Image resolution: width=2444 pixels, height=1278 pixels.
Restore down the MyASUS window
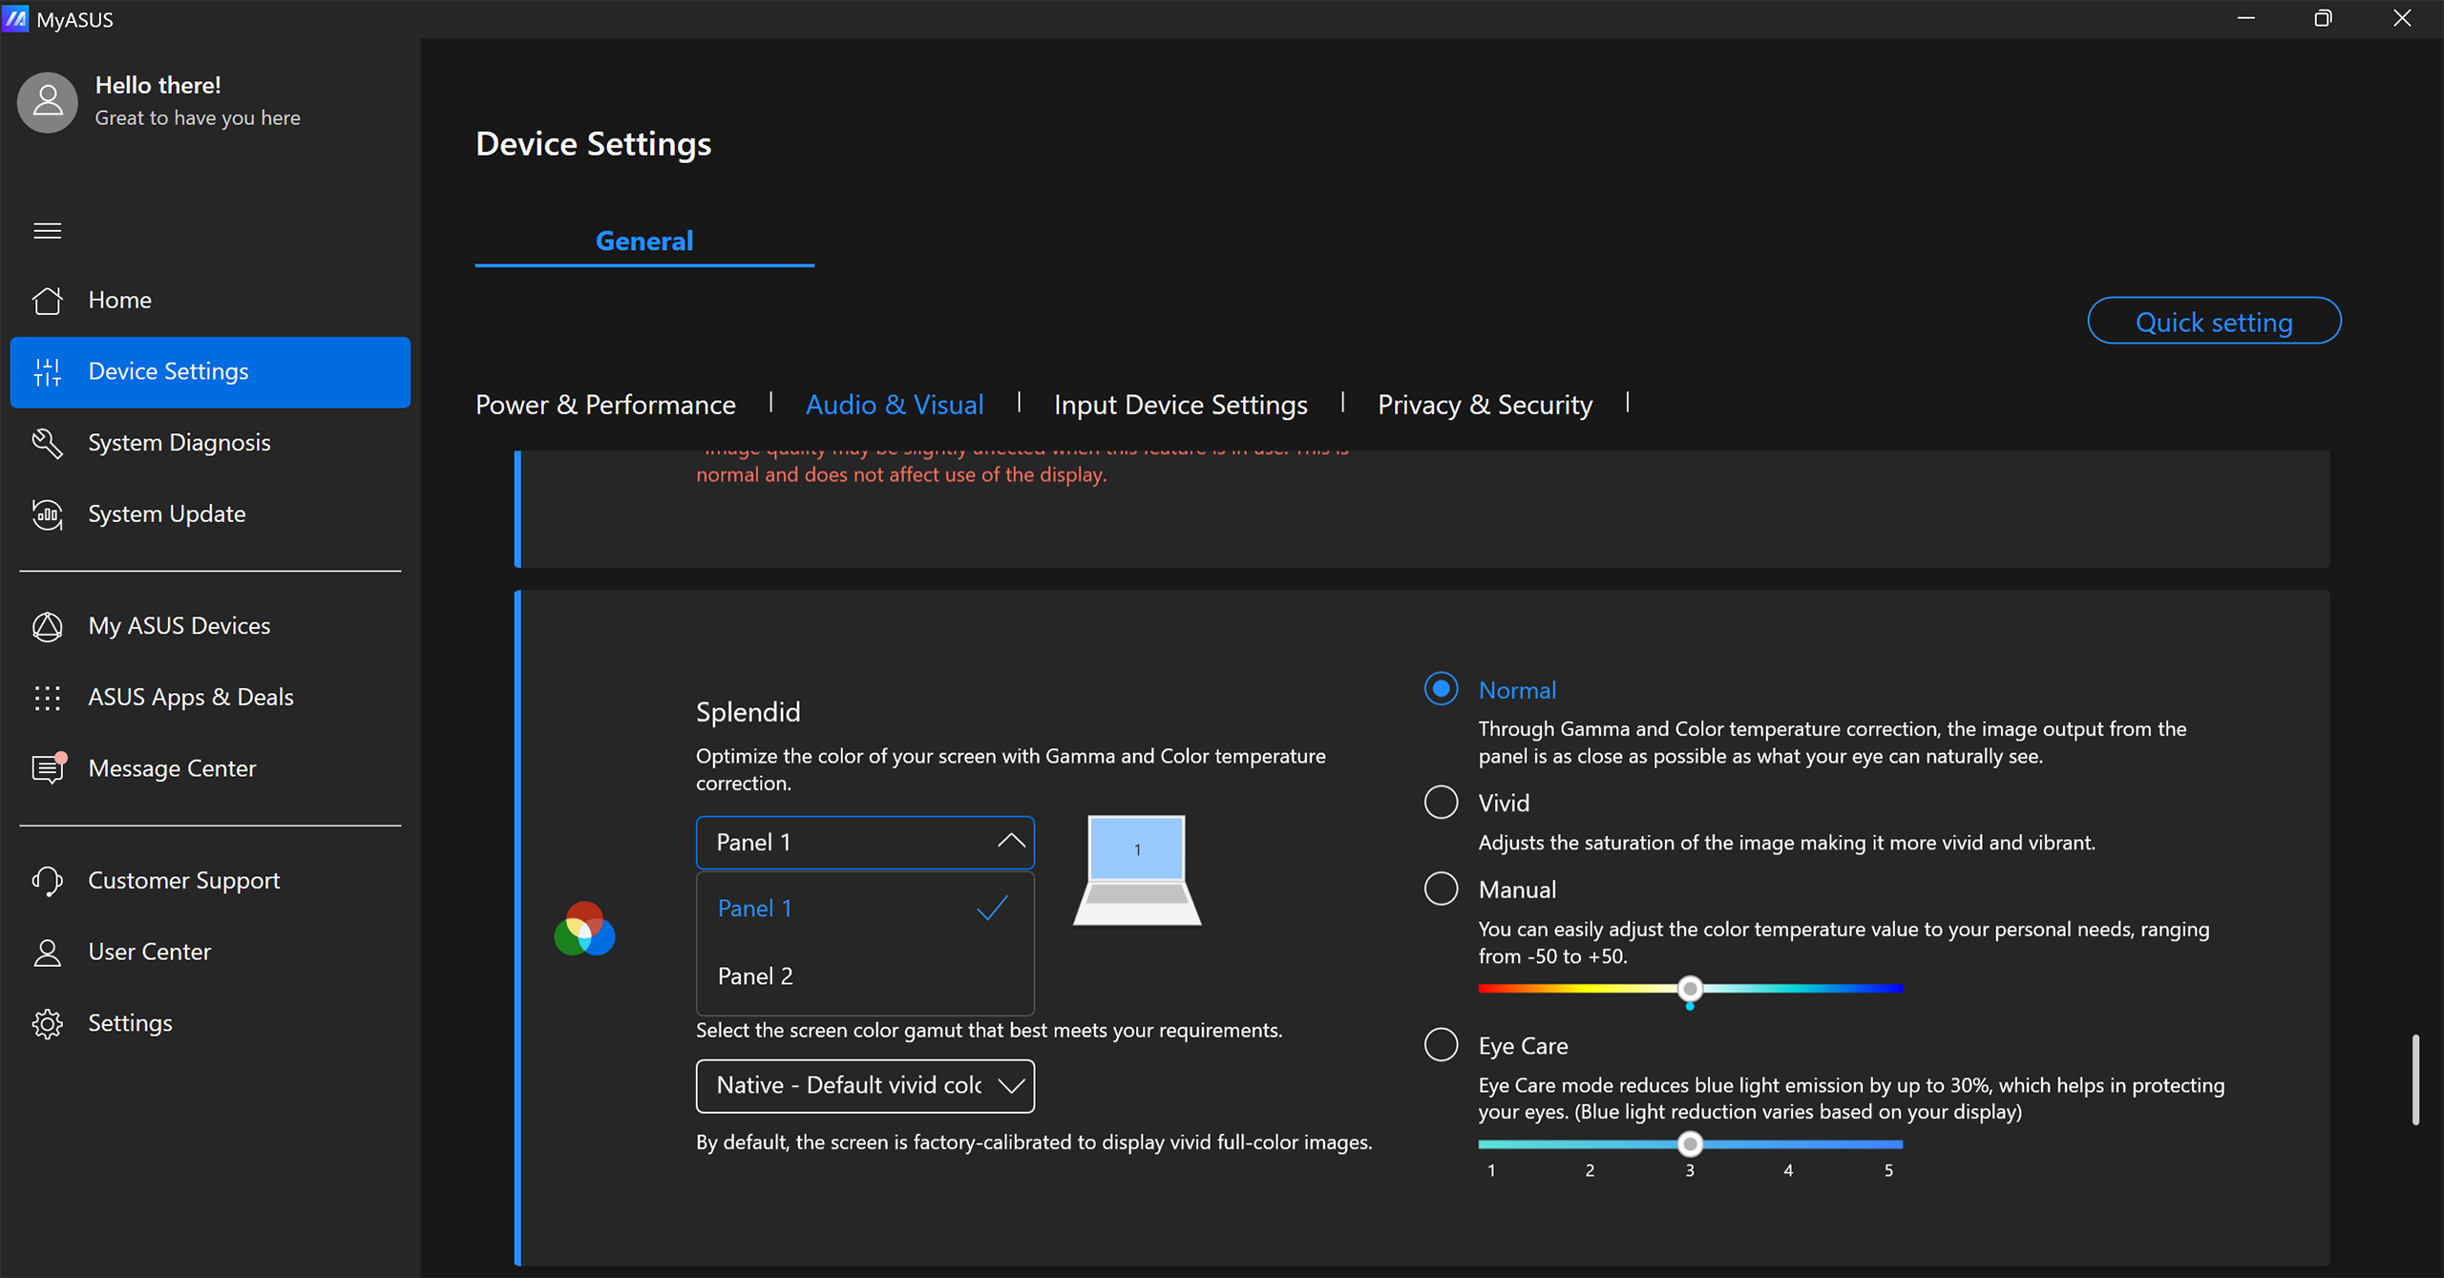(x=2324, y=19)
